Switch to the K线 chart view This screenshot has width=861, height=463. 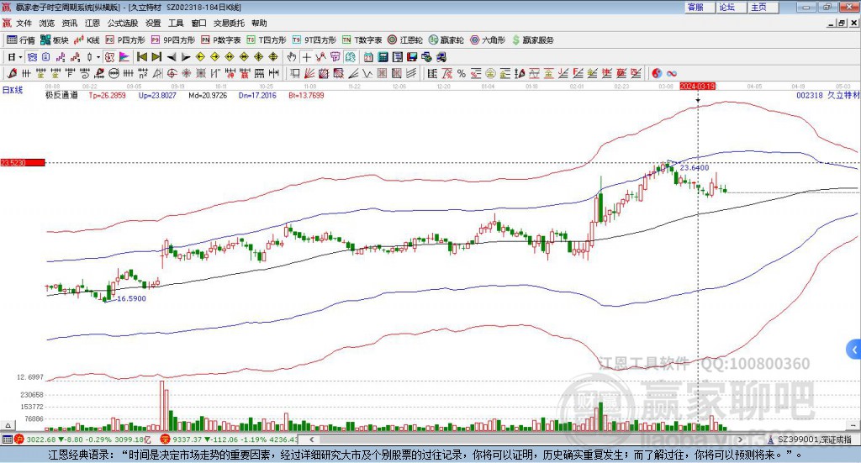[87, 40]
